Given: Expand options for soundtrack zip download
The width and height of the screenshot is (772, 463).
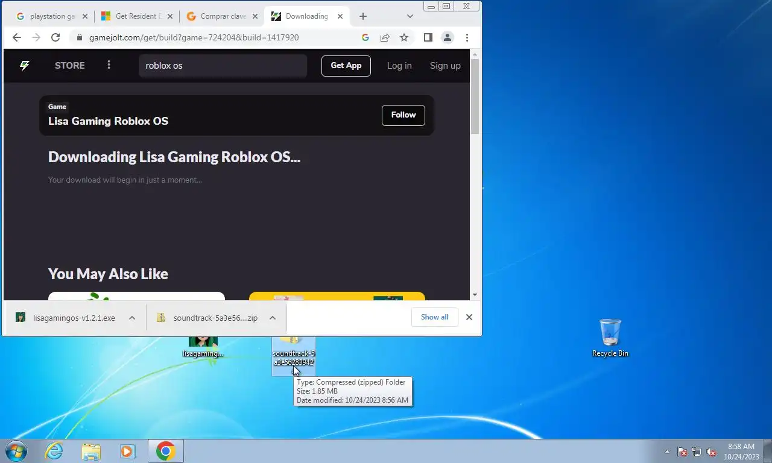Looking at the screenshot, I should pos(272,318).
